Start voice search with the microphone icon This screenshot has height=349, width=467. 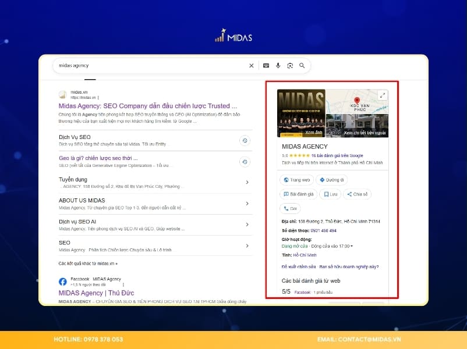(x=278, y=66)
